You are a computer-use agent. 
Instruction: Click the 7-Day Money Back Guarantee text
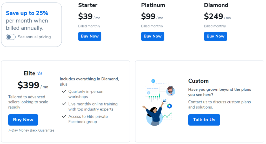pos(31,130)
